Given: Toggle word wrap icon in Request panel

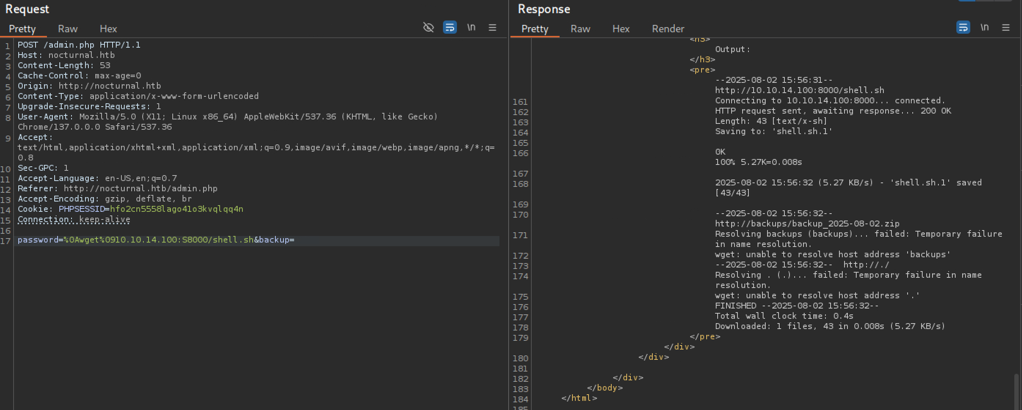Looking at the screenshot, I should click(450, 27).
